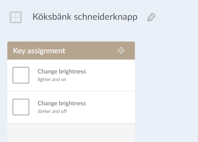This screenshot has height=142, width=198.
Task: Click the word brightness in second row
Action: [x=73, y=104]
